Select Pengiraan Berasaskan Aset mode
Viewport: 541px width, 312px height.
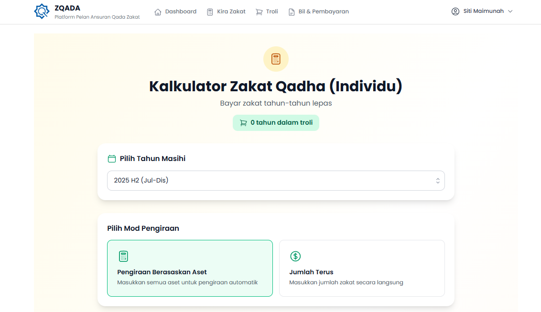[x=190, y=268]
